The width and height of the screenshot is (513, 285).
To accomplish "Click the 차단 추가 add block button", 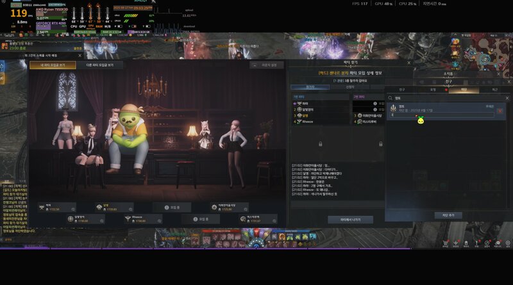I will [448, 215].
